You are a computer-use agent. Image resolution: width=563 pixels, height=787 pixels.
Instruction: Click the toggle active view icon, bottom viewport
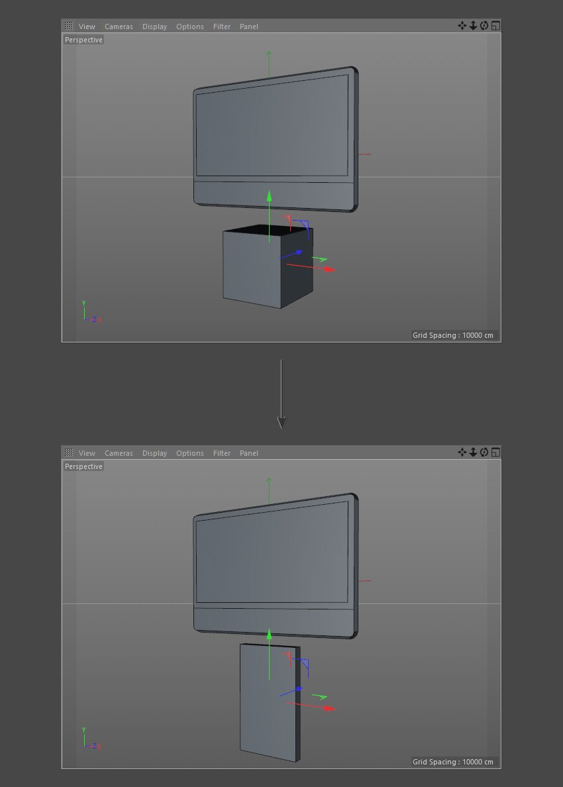click(x=495, y=453)
